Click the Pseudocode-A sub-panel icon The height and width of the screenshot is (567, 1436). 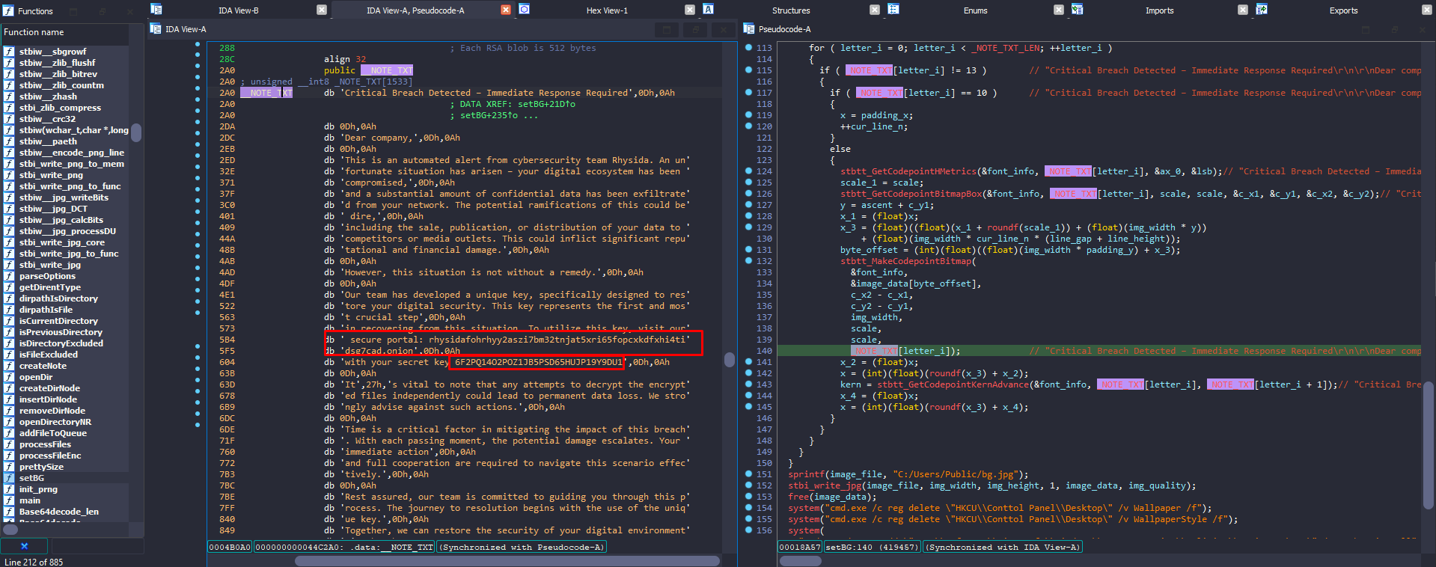point(749,28)
